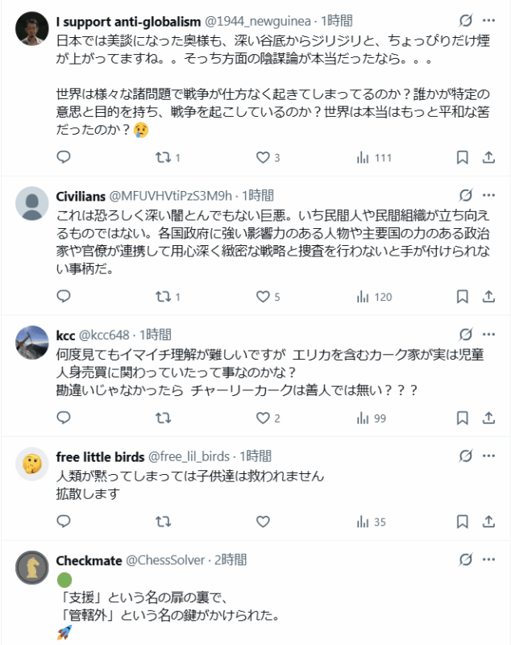Share the I support anti-globalism post
The width and height of the screenshot is (511, 645).
(488, 158)
